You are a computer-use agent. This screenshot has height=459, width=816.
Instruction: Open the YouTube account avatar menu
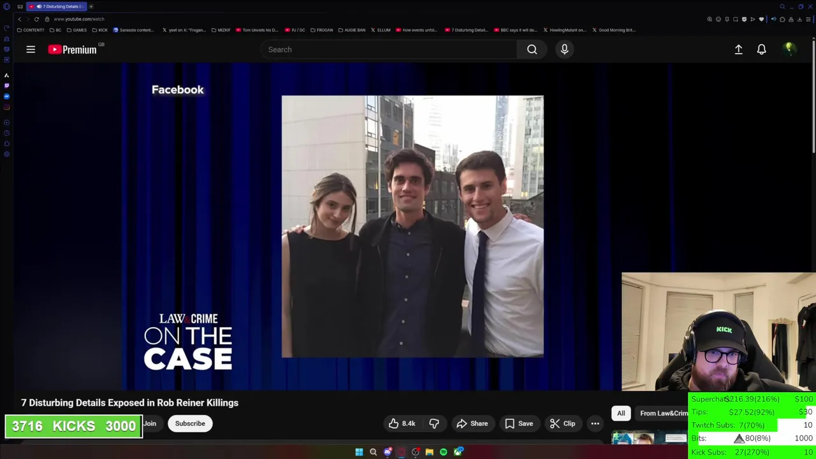[789, 49]
